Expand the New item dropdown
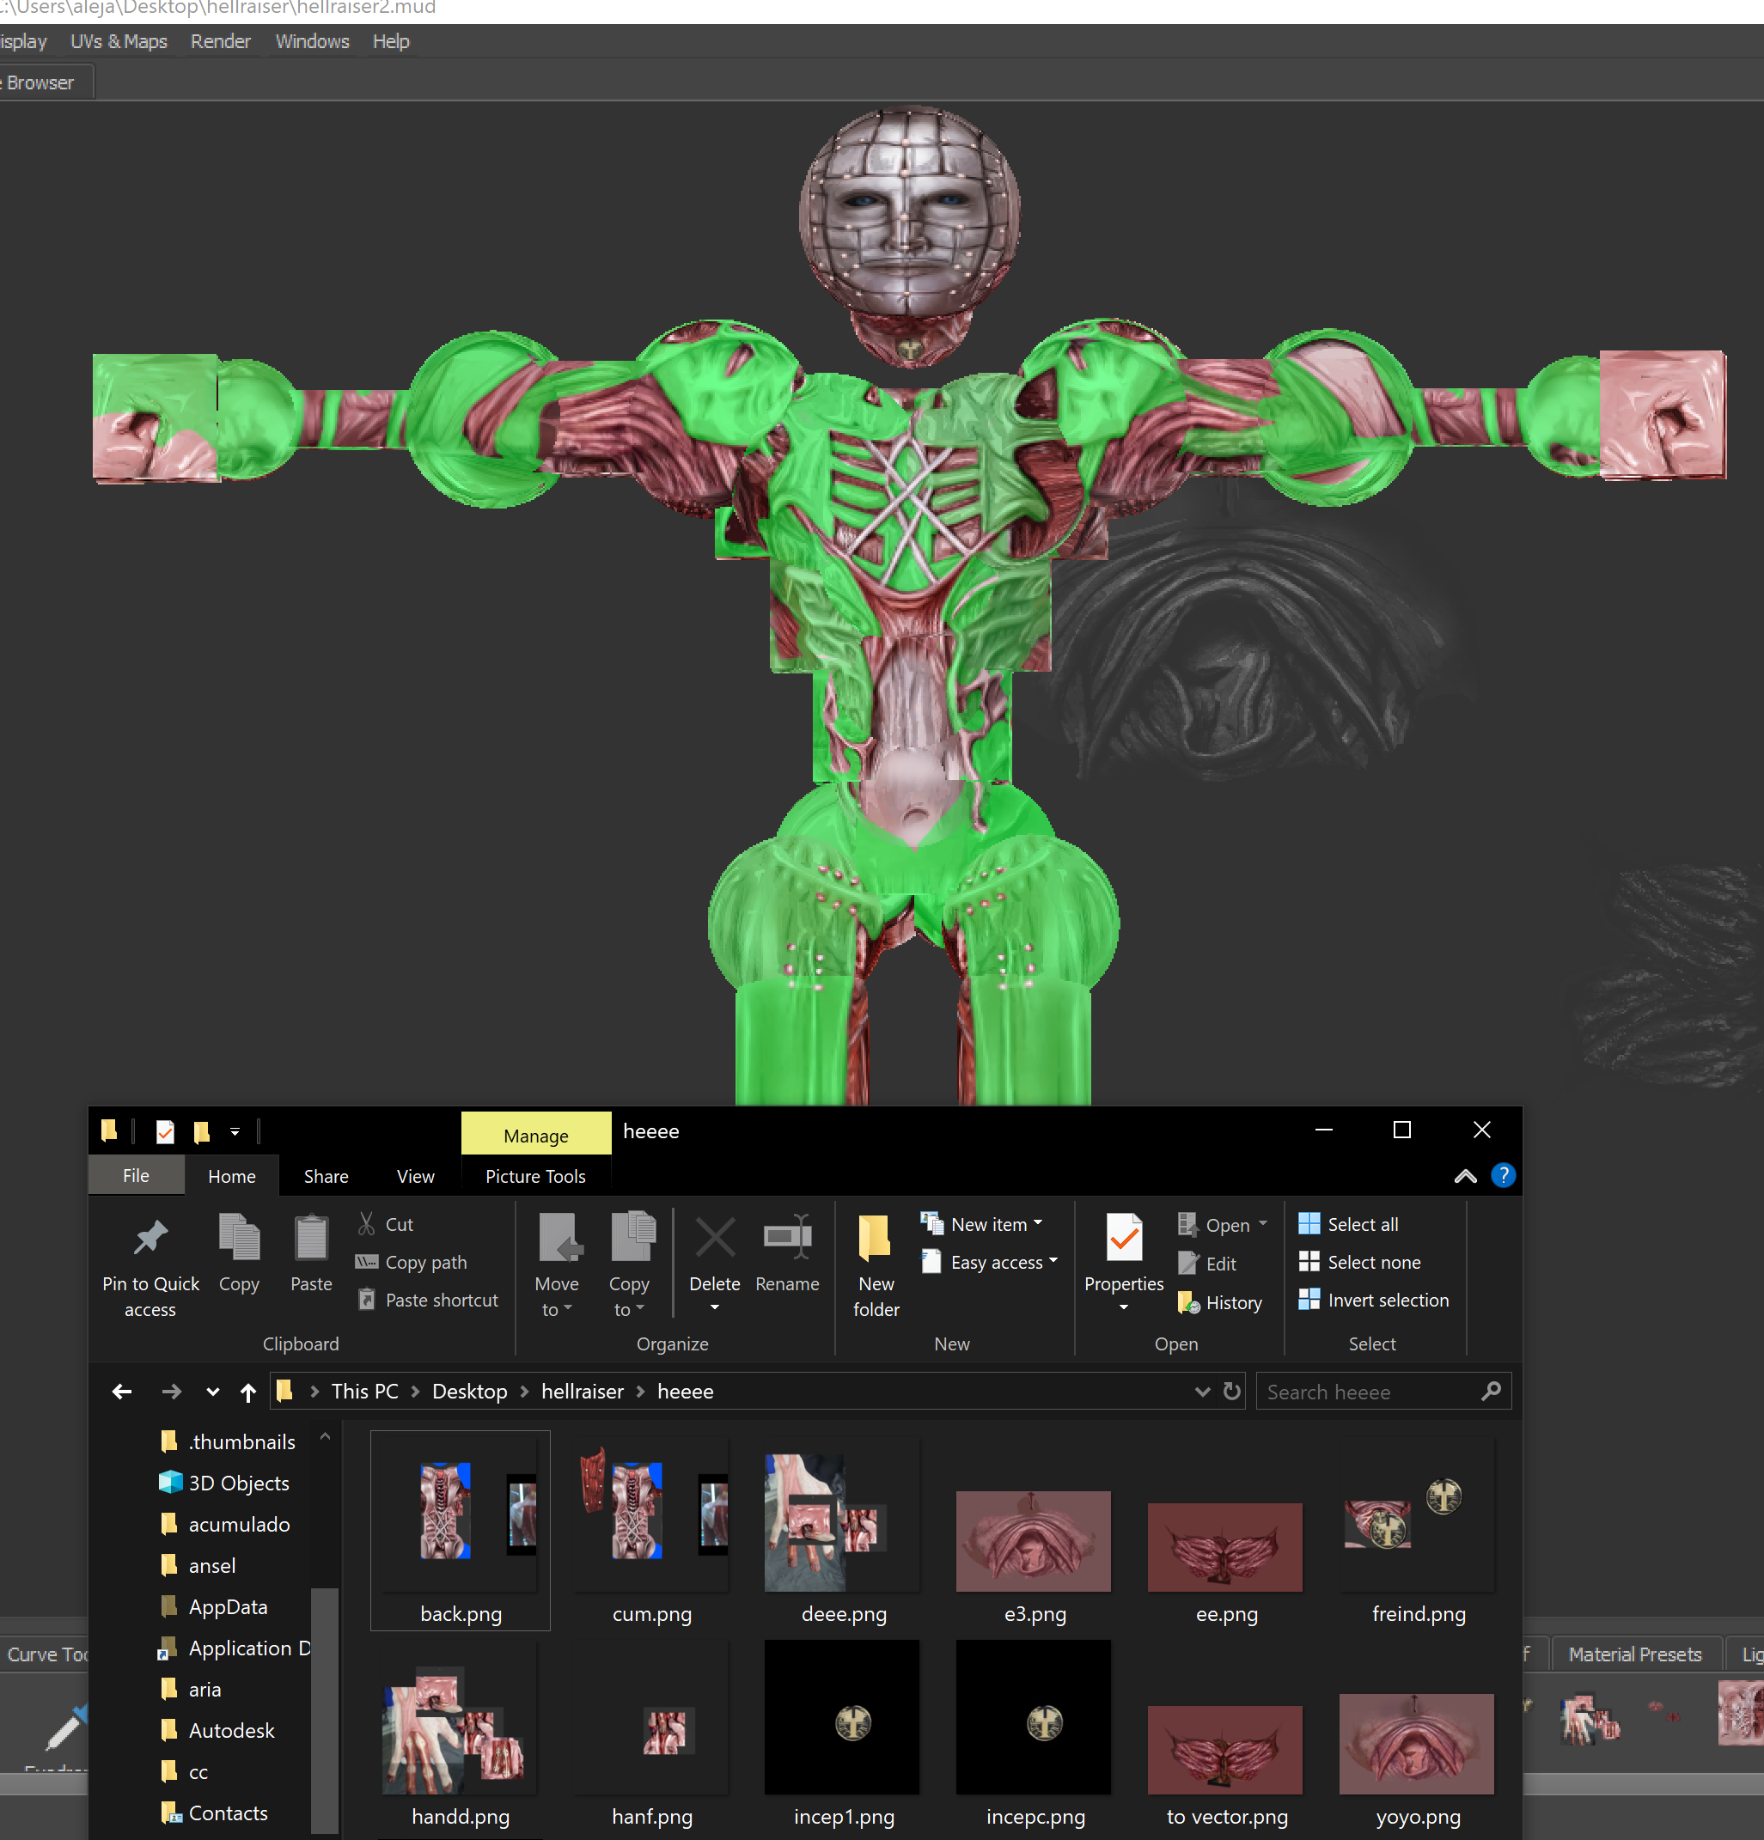 click(1037, 1223)
